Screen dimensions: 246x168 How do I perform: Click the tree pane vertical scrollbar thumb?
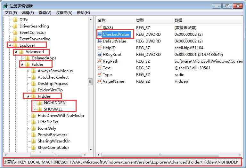(91, 82)
